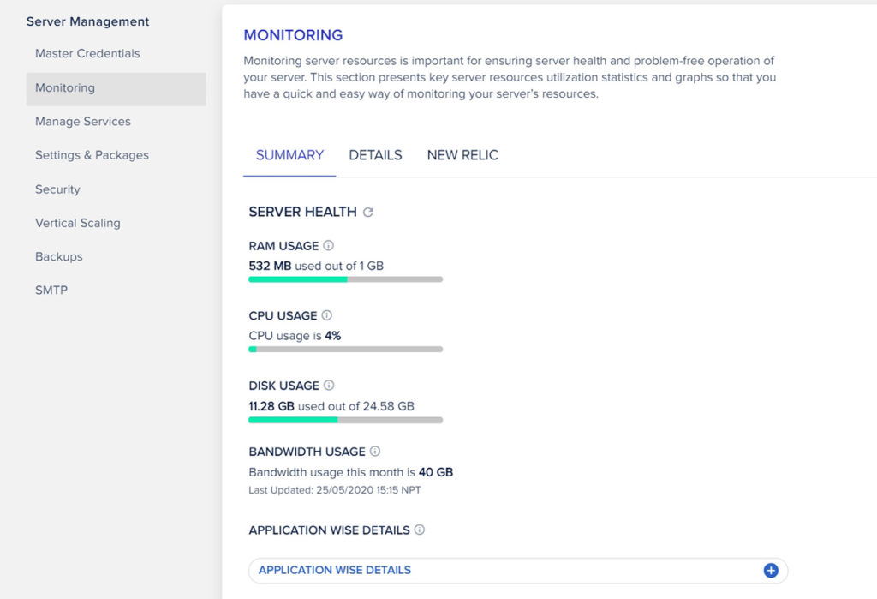The image size is (877, 599).
Task: Click the 'Last Updated: 25/05/2020 15:15 NPT' text
Action: (335, 490)
